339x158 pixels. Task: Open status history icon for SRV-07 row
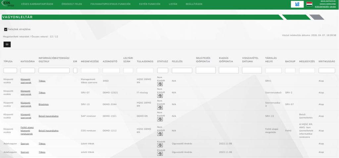click(x=160, y=96)
